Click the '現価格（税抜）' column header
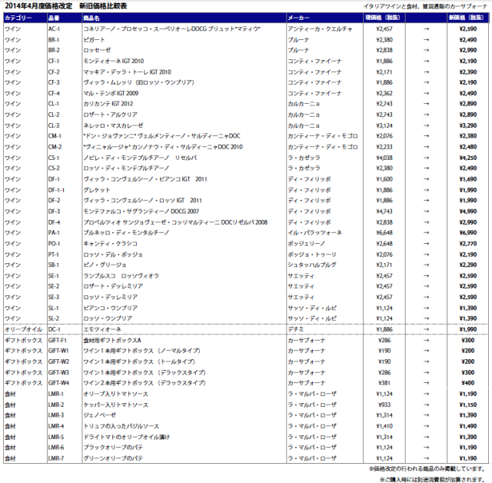The image size is (492, 483). click(383, 18)
